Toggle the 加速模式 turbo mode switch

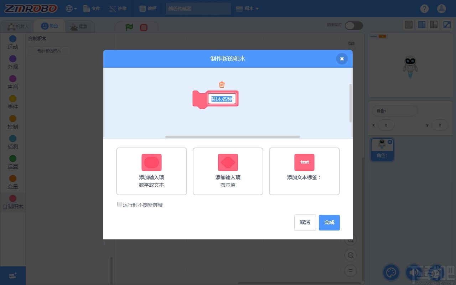(x=354, y=25)
